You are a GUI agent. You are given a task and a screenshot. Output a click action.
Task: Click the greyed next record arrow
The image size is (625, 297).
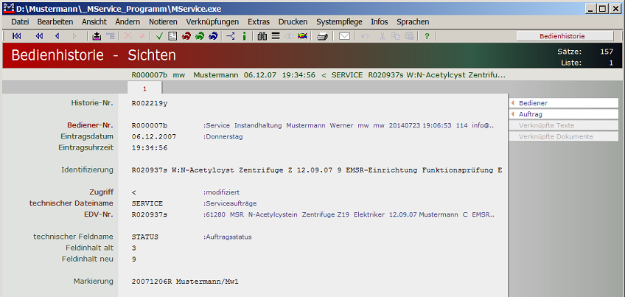click(x=74, y=36)
